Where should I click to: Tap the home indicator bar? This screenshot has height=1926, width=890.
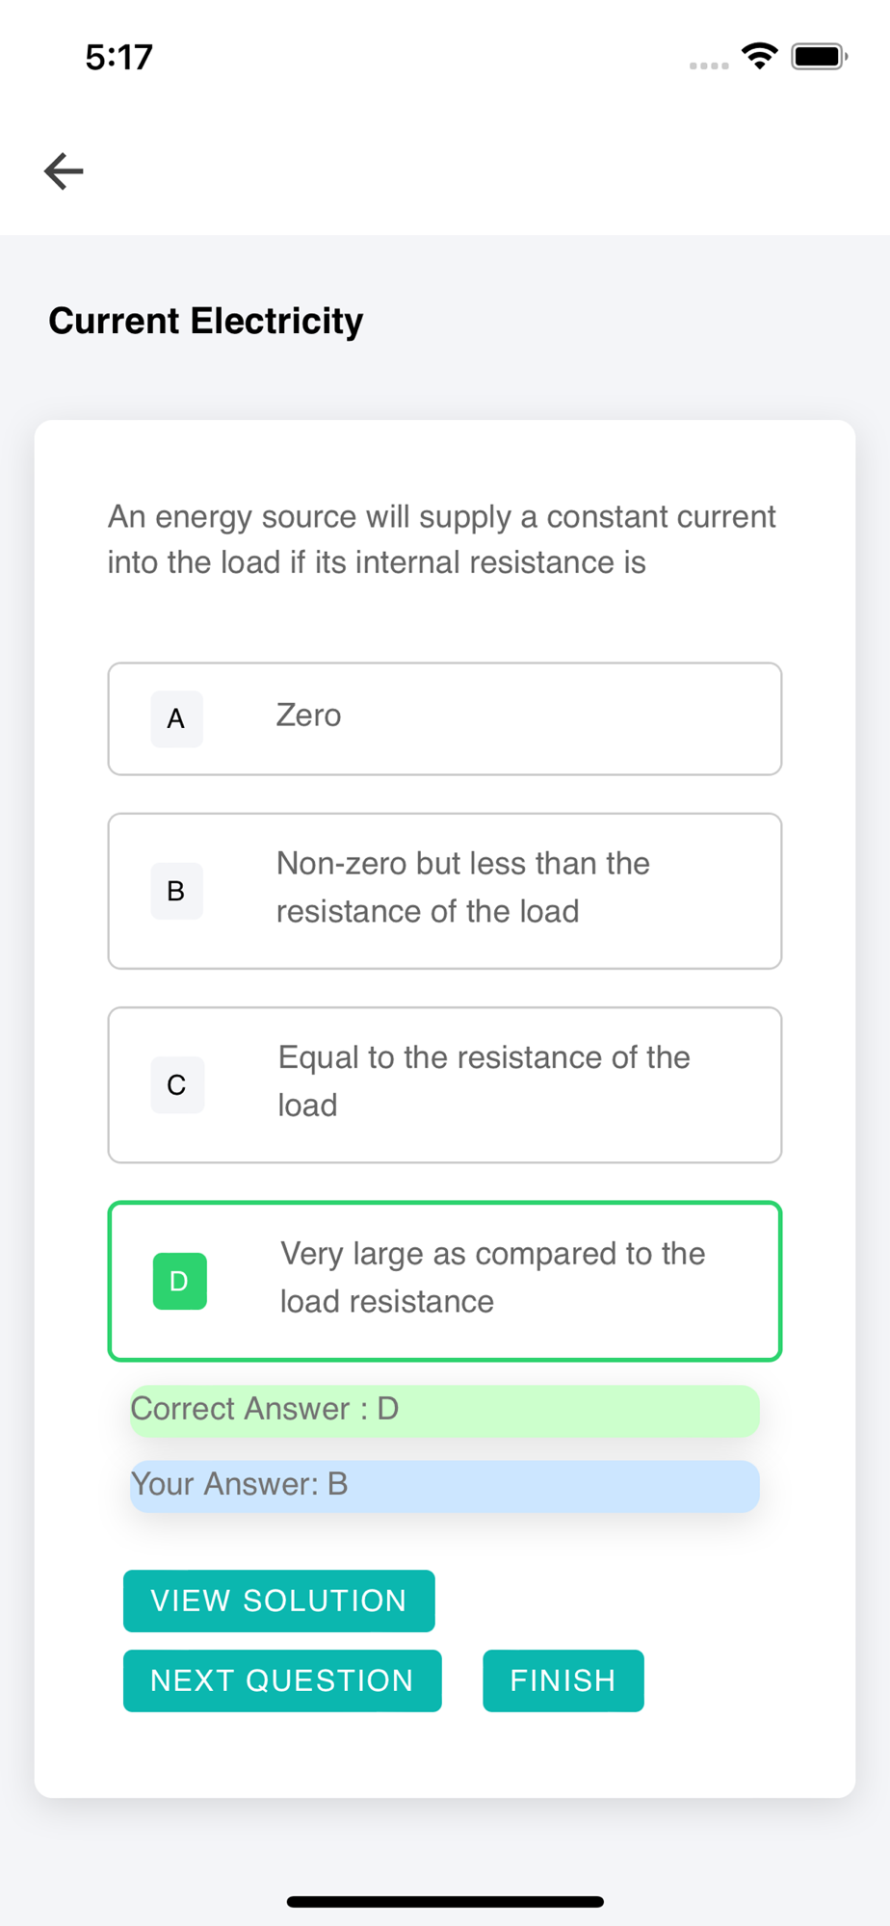click(445, 1901)
